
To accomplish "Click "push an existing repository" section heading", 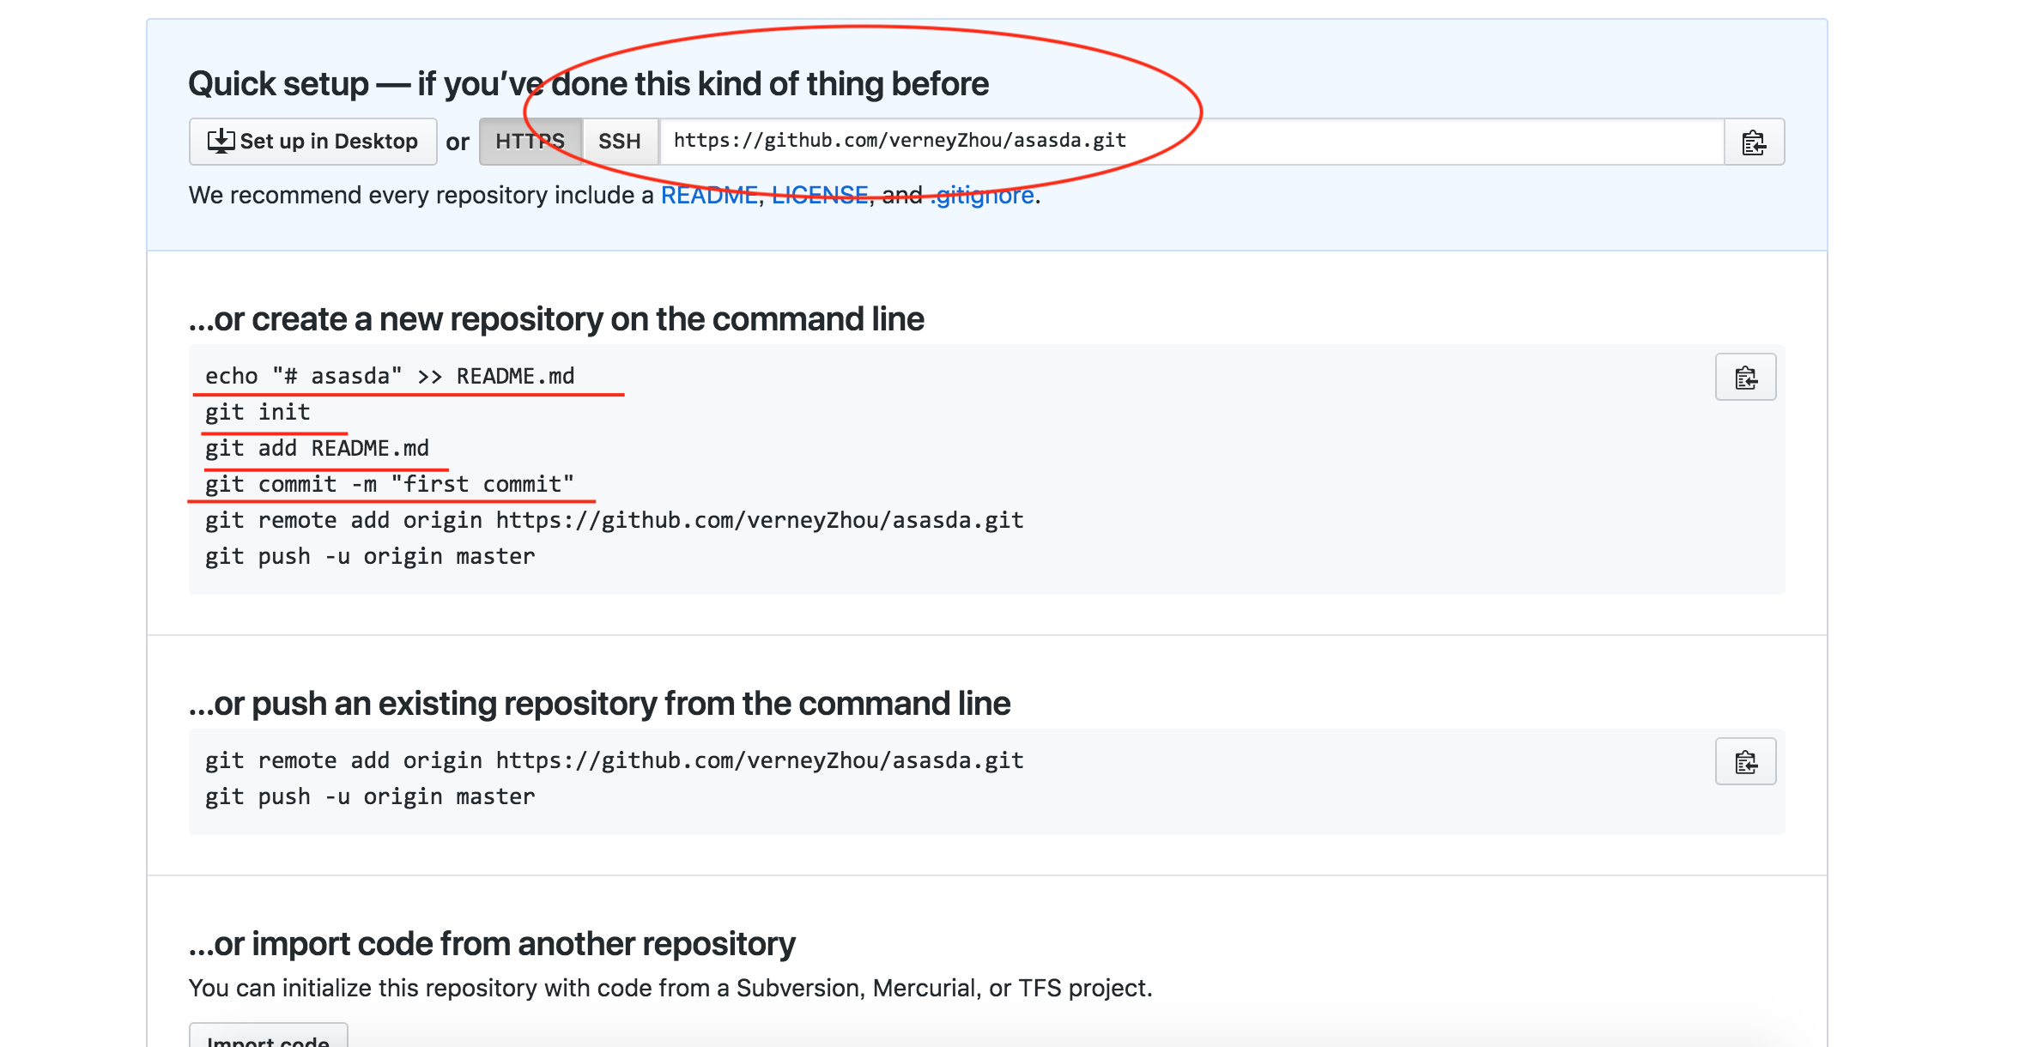I will pyautogui.click(x=599, y=704).
